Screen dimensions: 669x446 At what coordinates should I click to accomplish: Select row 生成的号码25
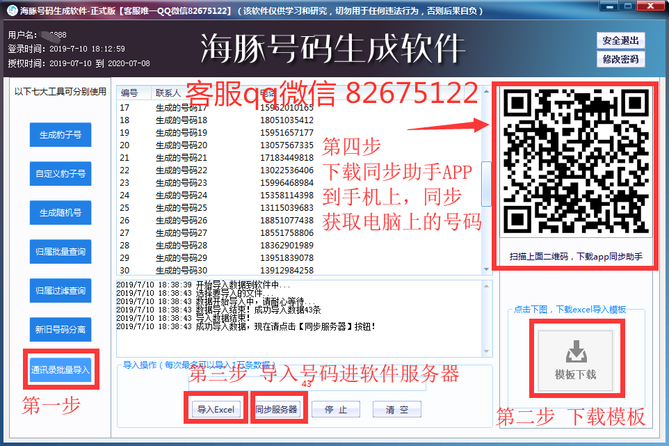(298, 208)
